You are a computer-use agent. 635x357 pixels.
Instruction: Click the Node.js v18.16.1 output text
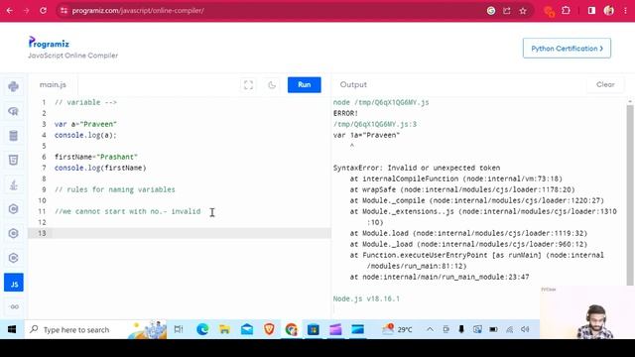[366, 298]
